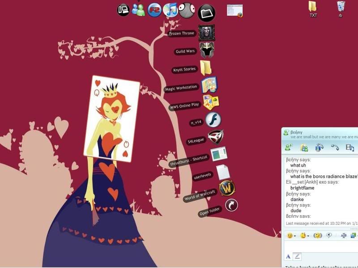Invite someone to the Messenger conversation
Screen dimensions: 358x268
[x=289, y=147]
